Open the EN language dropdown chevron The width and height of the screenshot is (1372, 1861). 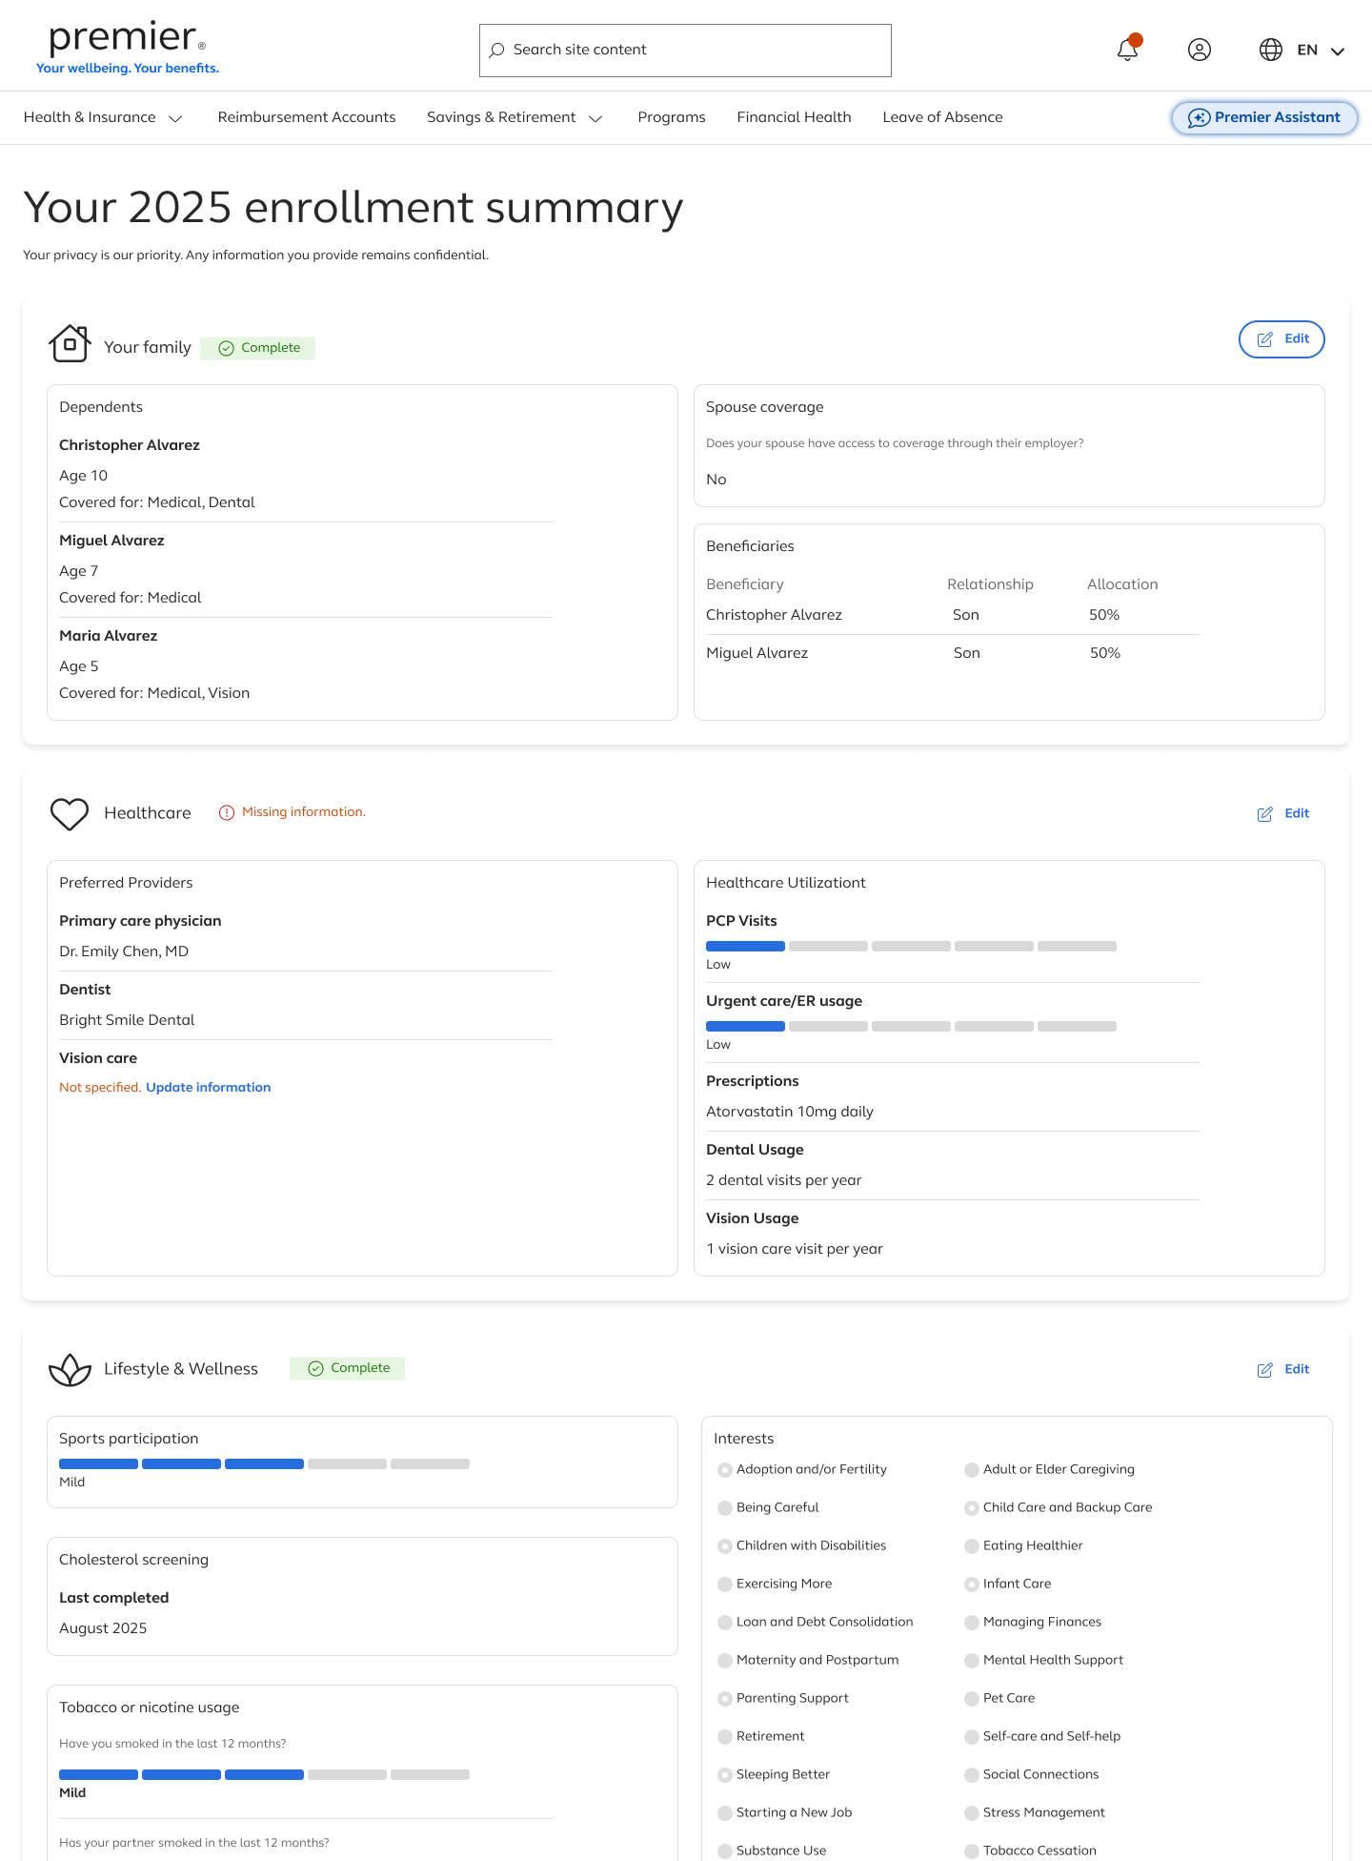(1338, 51)
